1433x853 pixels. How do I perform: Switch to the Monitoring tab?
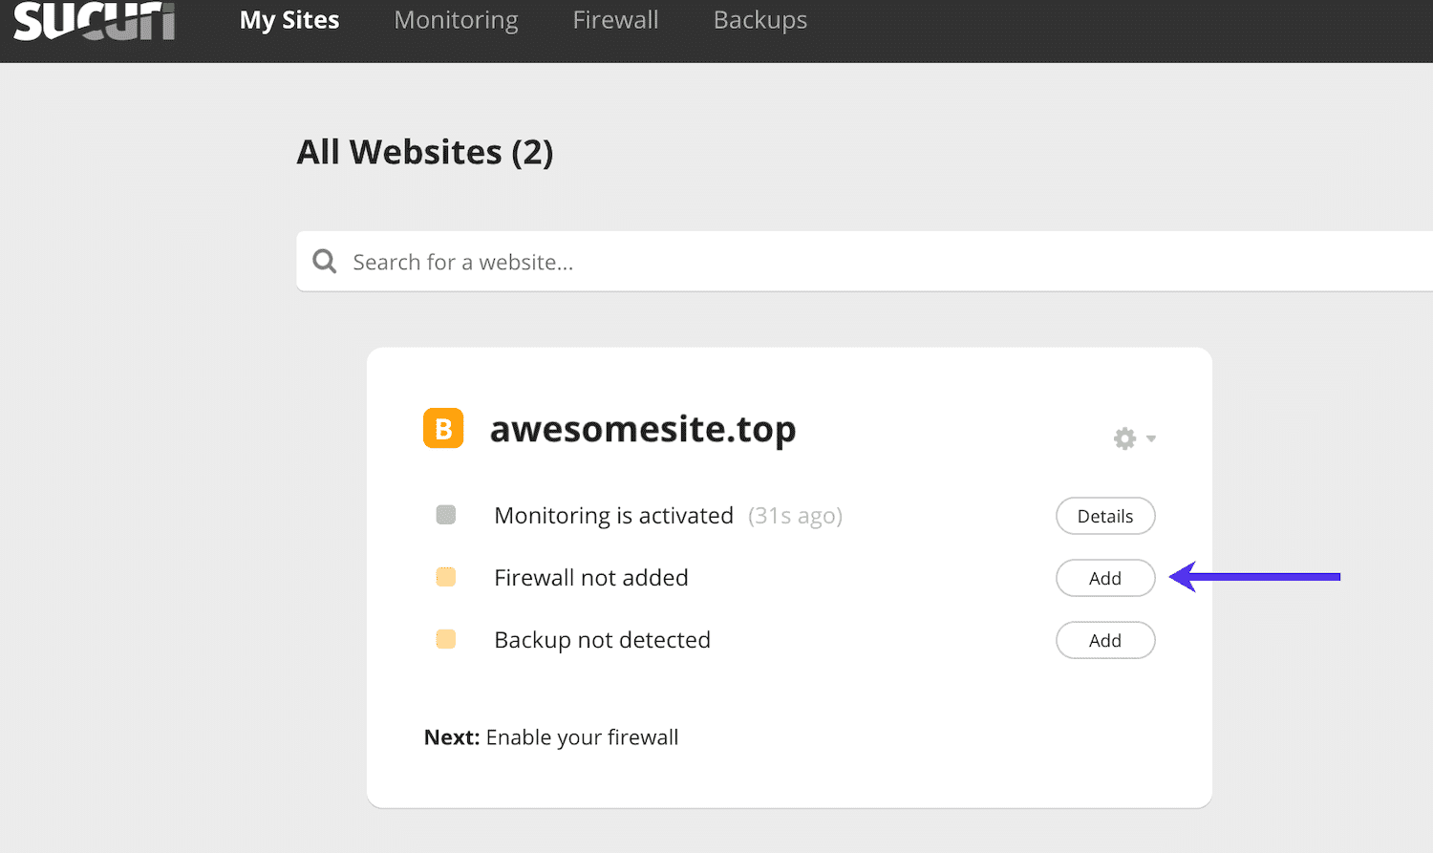pyautogui.click(x=456, y=20)
